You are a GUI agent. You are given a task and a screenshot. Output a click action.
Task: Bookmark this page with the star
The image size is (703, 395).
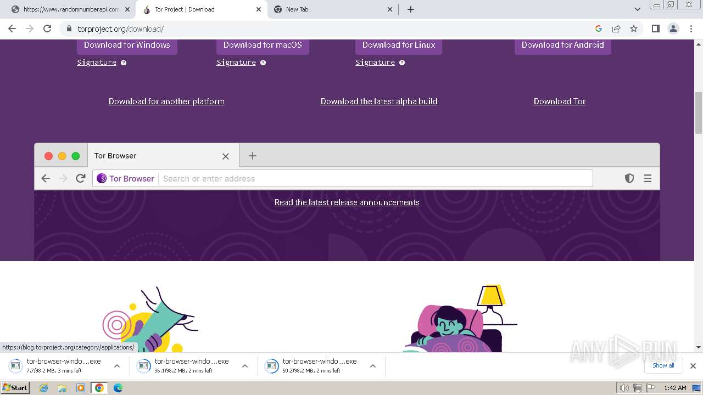click(634, 29)
